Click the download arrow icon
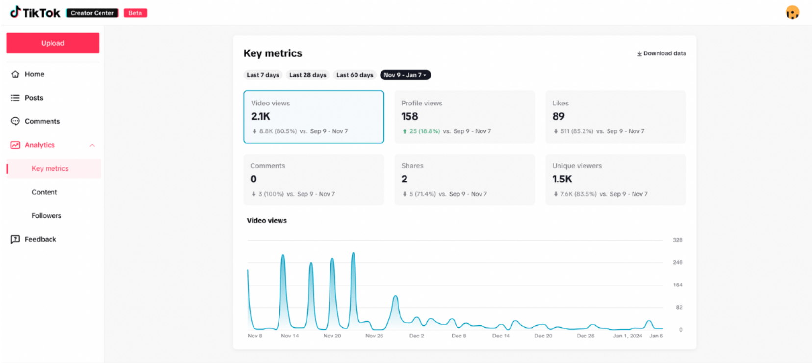 pos(639,54)
